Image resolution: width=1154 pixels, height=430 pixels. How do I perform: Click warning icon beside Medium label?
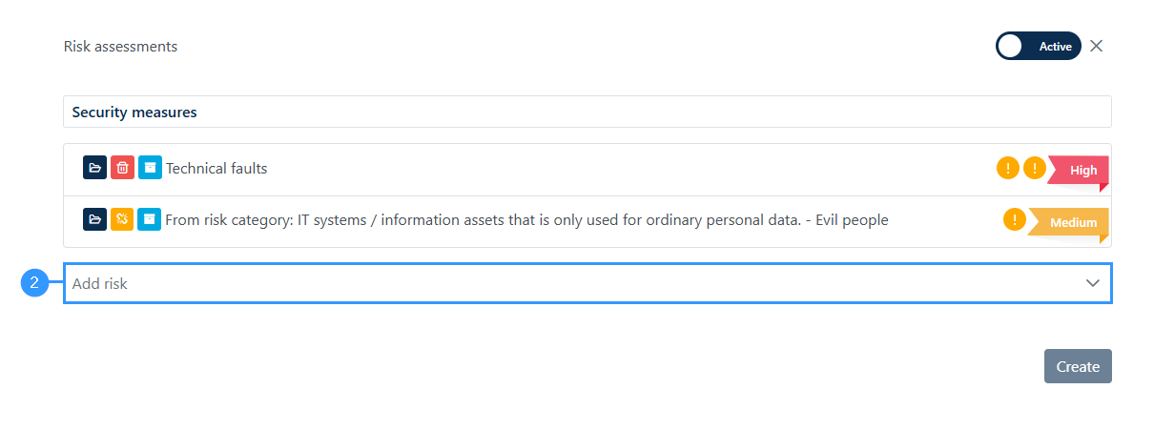1015,220
